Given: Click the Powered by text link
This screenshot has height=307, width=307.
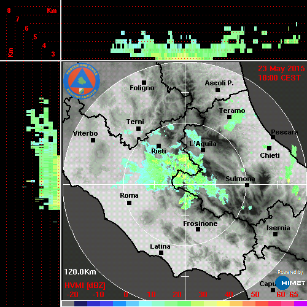Looking at the screenshot, I should coord(290,272).
